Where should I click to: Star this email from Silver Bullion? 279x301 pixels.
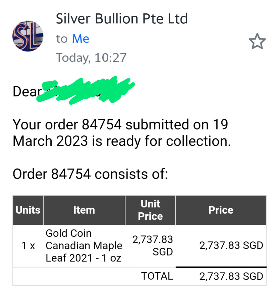[x=257, y=42]
